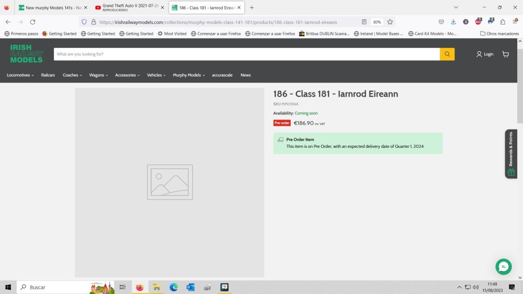523x294 pixels.
Task: Toggle reader view icon in address bar
Action: pyautogui.click(x=364, y=22)
